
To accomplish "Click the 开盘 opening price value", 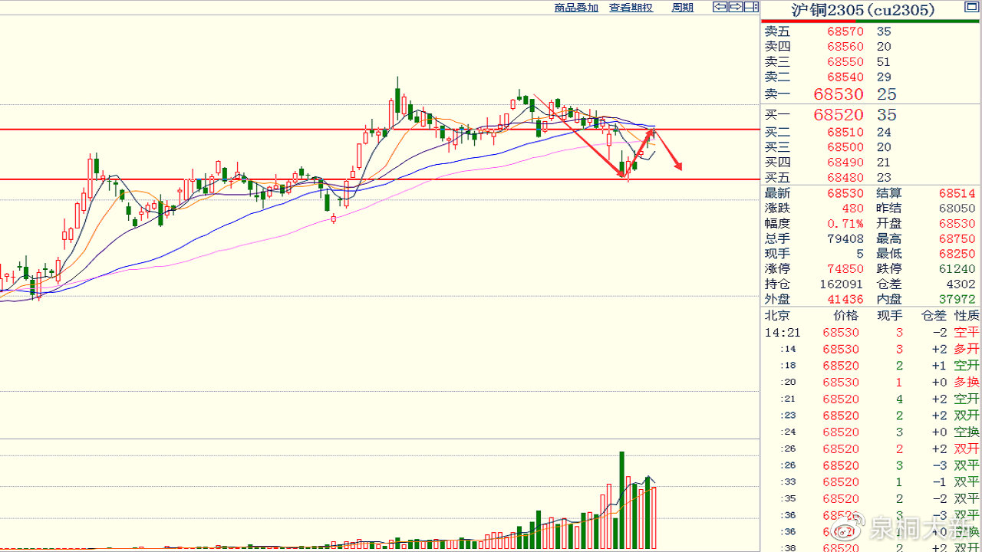I will pos(957,224).
